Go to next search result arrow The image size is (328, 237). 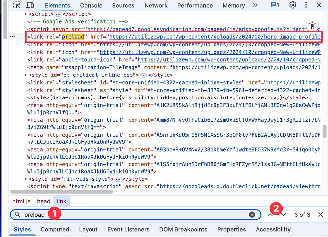283,215
